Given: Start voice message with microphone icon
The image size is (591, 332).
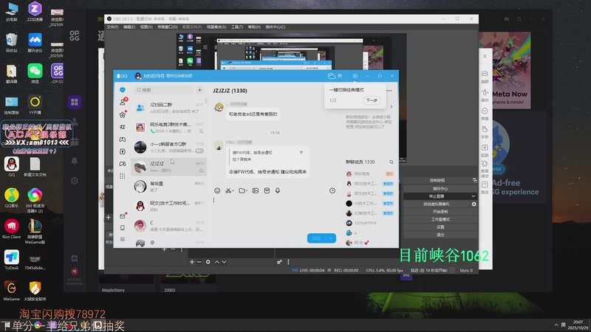Looking at the screenshot, I should pos(278,190).
